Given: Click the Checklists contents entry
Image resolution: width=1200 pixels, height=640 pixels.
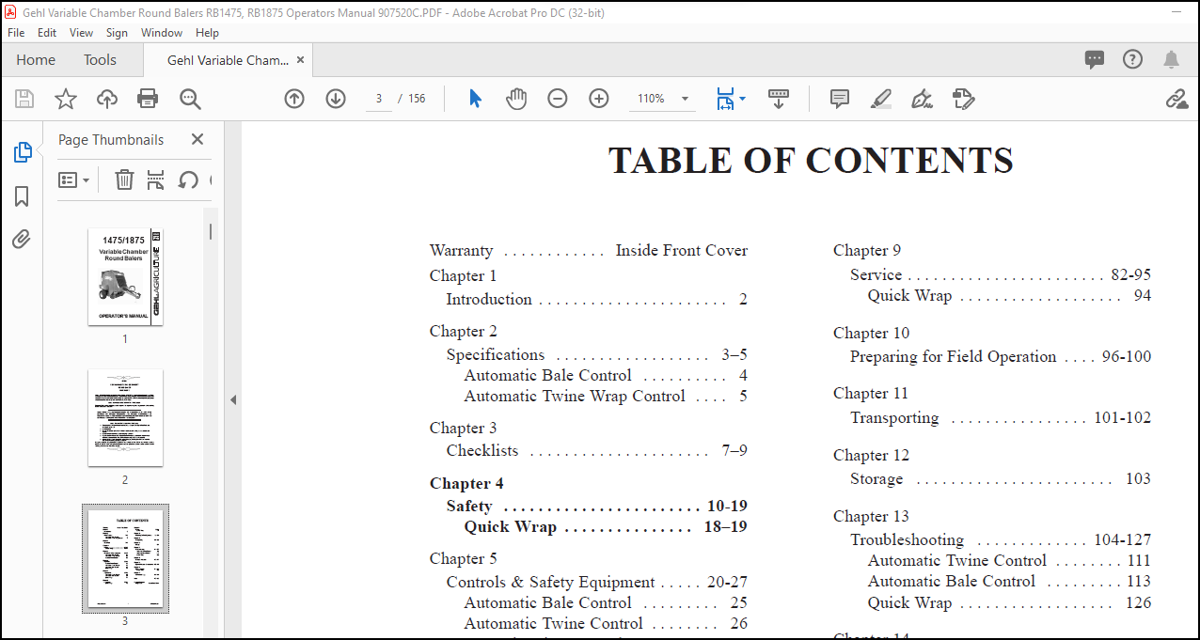Looking at the screenshot, I should pos(596,450).
